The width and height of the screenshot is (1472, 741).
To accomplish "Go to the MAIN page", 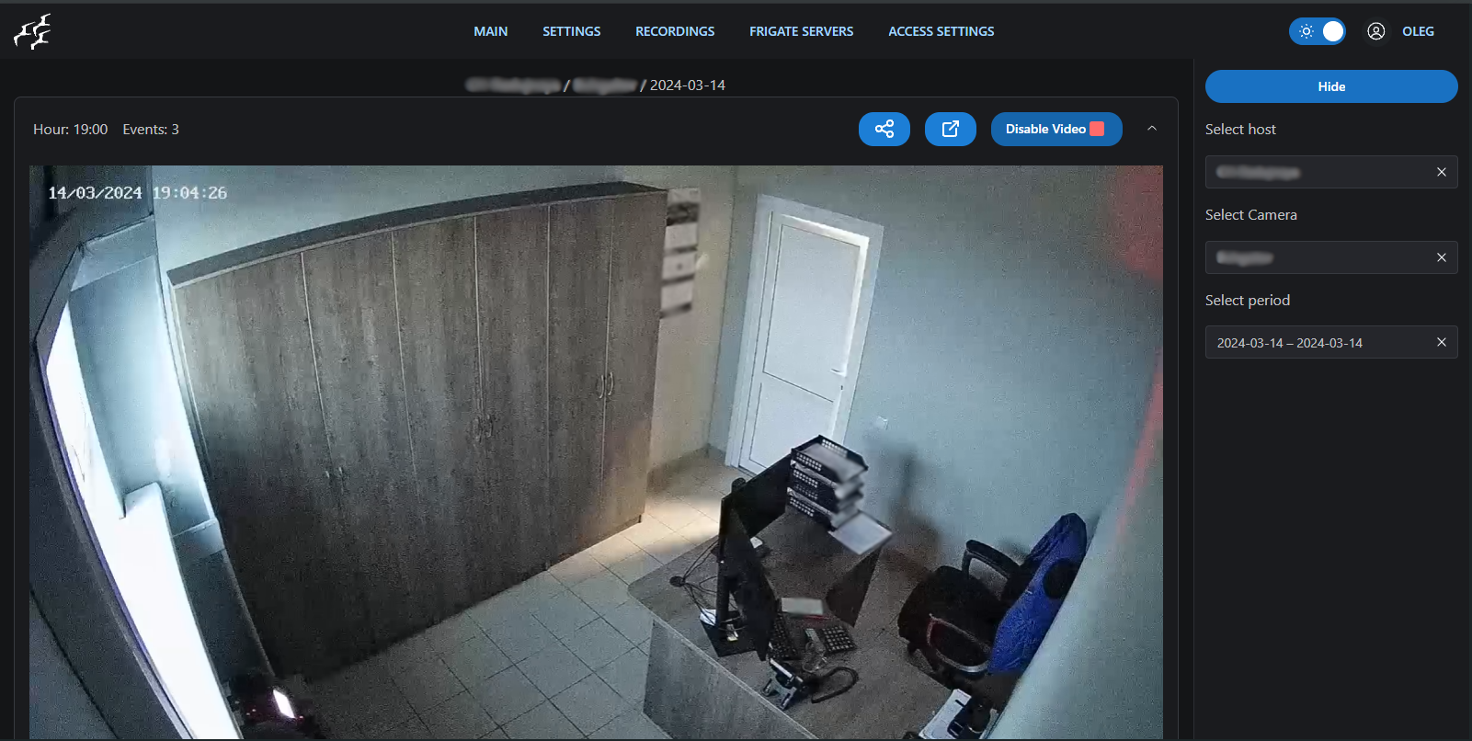I will [490, 31].
